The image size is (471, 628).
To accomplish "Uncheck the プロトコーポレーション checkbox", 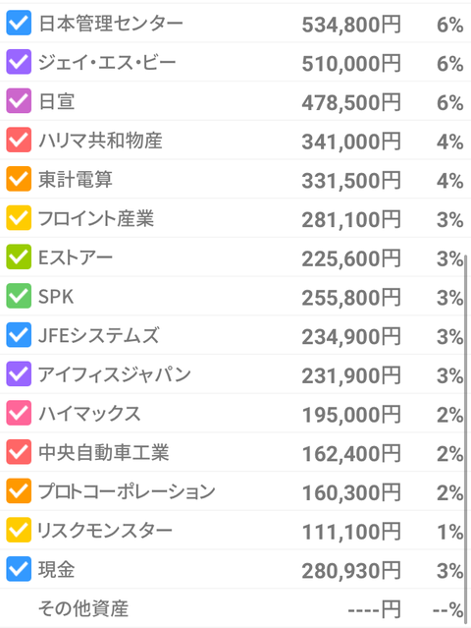I will (19, 491).
